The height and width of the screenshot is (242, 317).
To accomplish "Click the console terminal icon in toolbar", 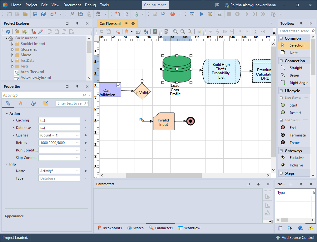I will coord(192,14).
